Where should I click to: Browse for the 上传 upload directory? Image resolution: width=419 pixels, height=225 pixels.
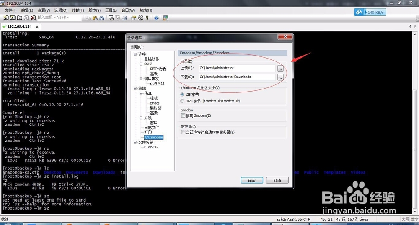pyautogui.click(x=280, y=69)
